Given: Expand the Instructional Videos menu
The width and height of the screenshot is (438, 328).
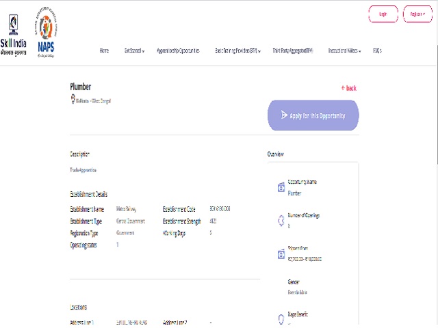Looking at the screenshot, I should 344,51.
